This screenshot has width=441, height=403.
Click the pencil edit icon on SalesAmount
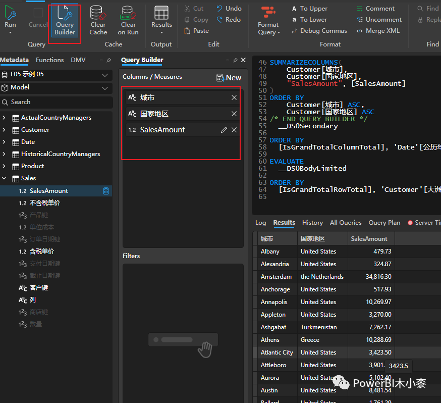pyautogui.click(x=224, y=130)
